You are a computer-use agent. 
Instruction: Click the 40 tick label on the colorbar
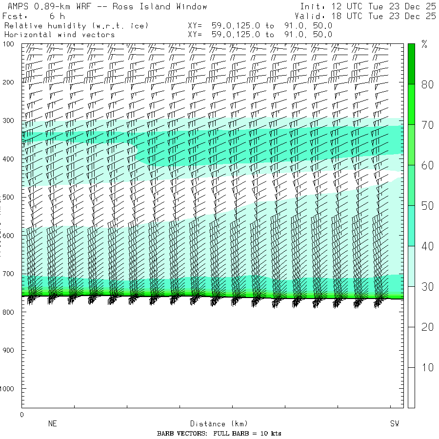point(427,246)
